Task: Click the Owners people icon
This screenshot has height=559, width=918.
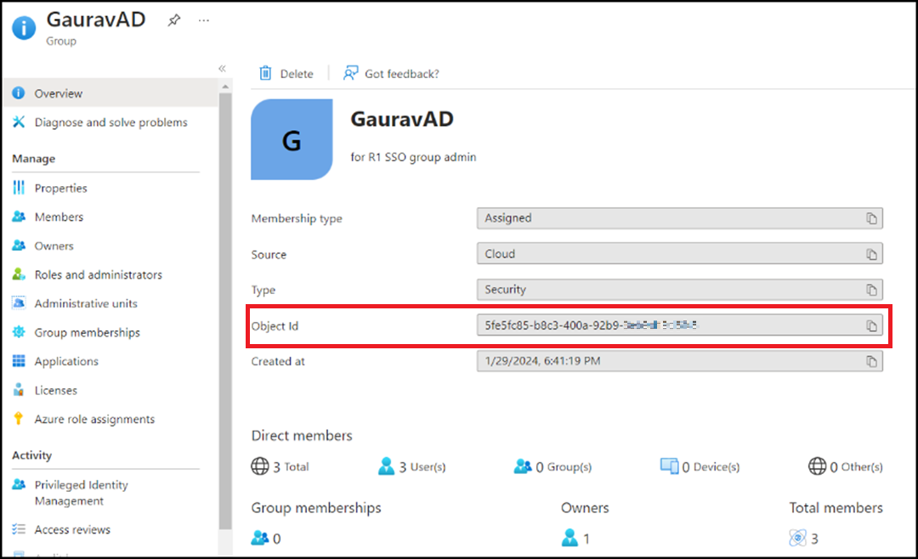Action: [x=19, y=246]
